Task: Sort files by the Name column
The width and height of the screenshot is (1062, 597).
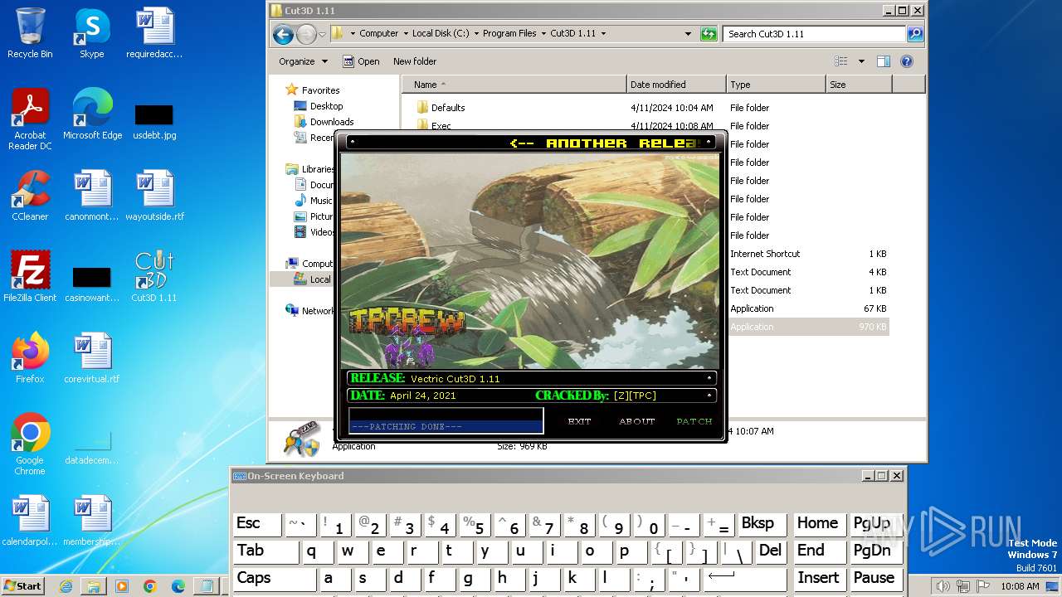Action: 514,85
